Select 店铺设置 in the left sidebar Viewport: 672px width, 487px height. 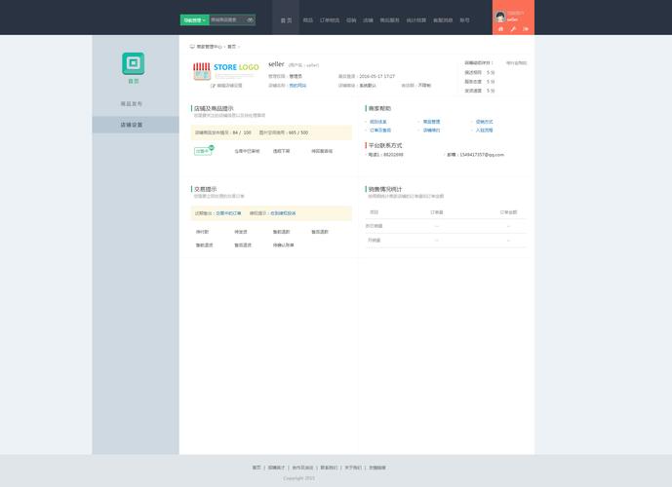132,125
